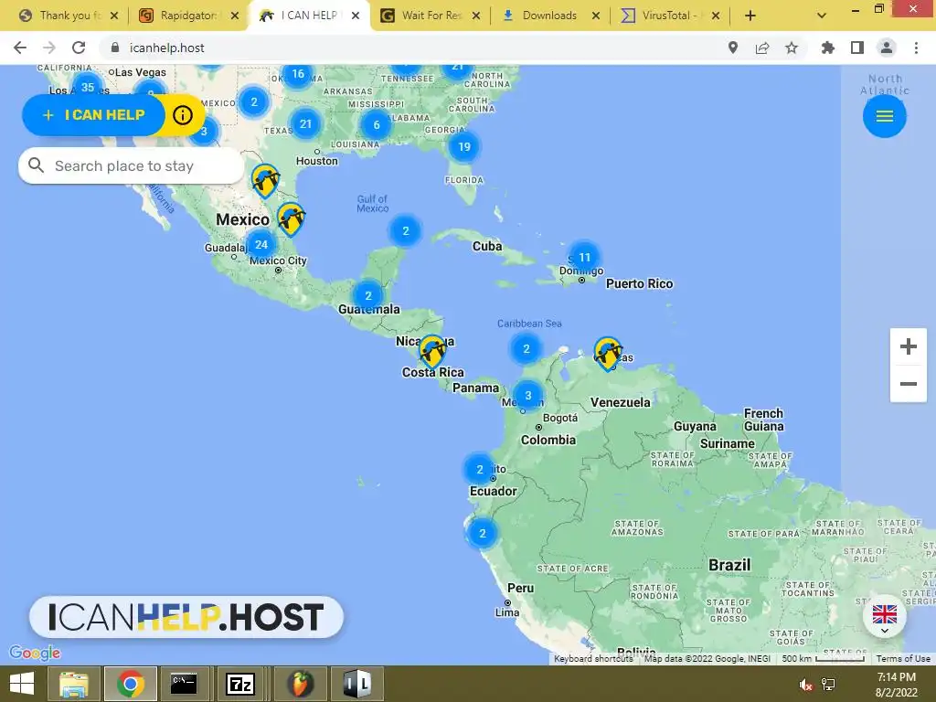This screenshot has height=702, width=936.
Task: Open Command Prompt from taskbar
Action: (184, 684)
